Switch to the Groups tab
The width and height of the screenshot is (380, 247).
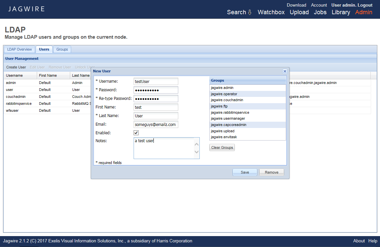click(62, 49)
